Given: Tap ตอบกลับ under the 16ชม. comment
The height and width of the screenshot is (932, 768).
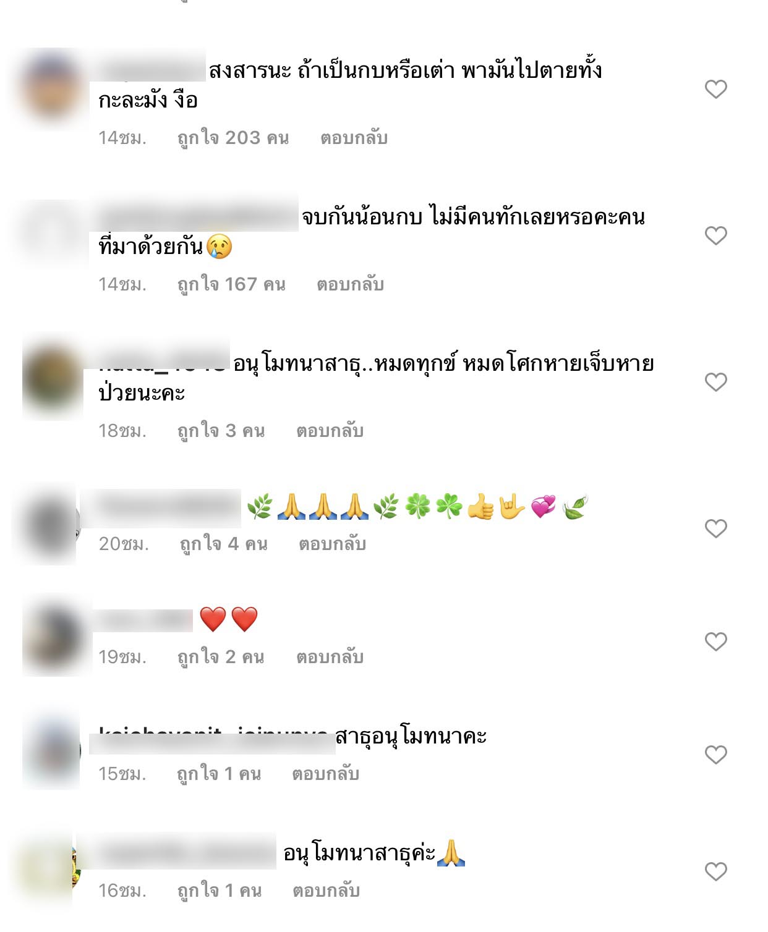Looking at the screenshot, I should tap(326, 891).
